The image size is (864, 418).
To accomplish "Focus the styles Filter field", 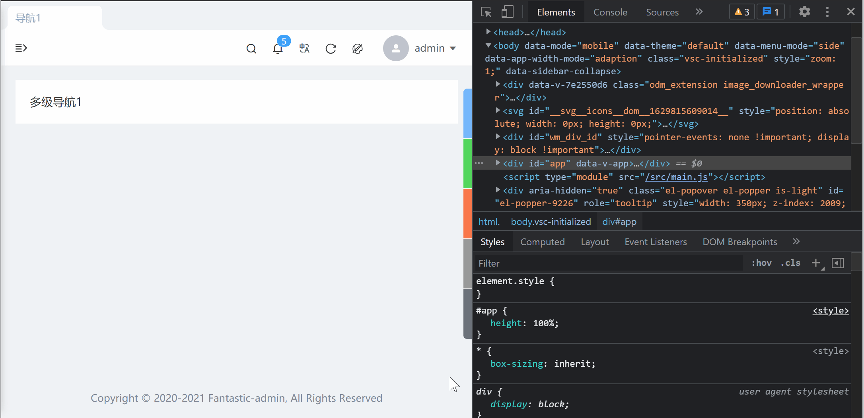I will [609, 263].
